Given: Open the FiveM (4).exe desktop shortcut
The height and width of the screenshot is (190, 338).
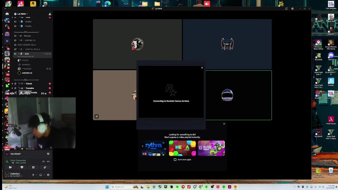Looking at the screenshot, I should pyautogui.click(x=331, y=120).
